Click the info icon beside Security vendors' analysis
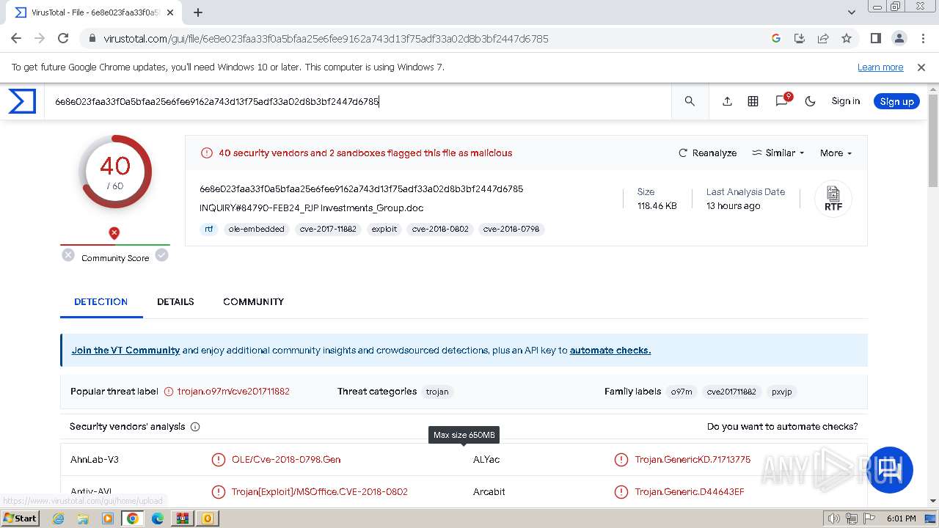 tap(195, 427)
